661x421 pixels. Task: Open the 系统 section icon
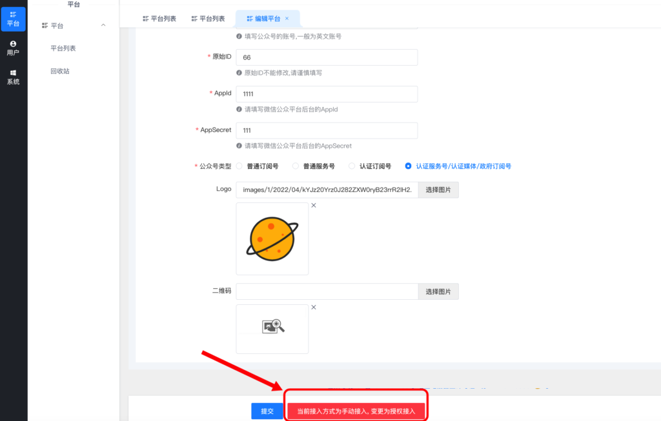(x=13, y=77)
